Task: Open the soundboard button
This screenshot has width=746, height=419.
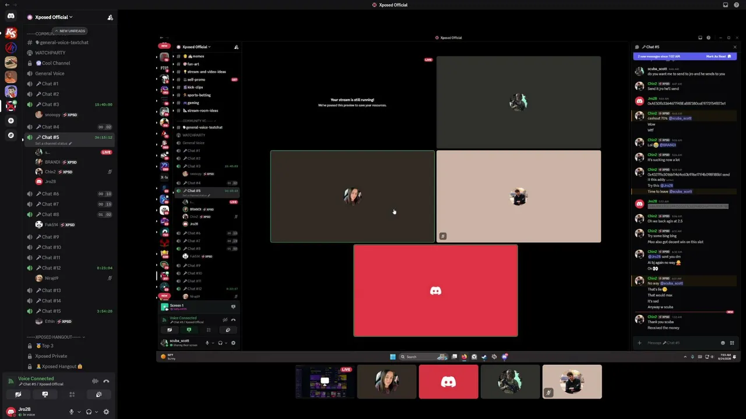Action: pos(98,395)
